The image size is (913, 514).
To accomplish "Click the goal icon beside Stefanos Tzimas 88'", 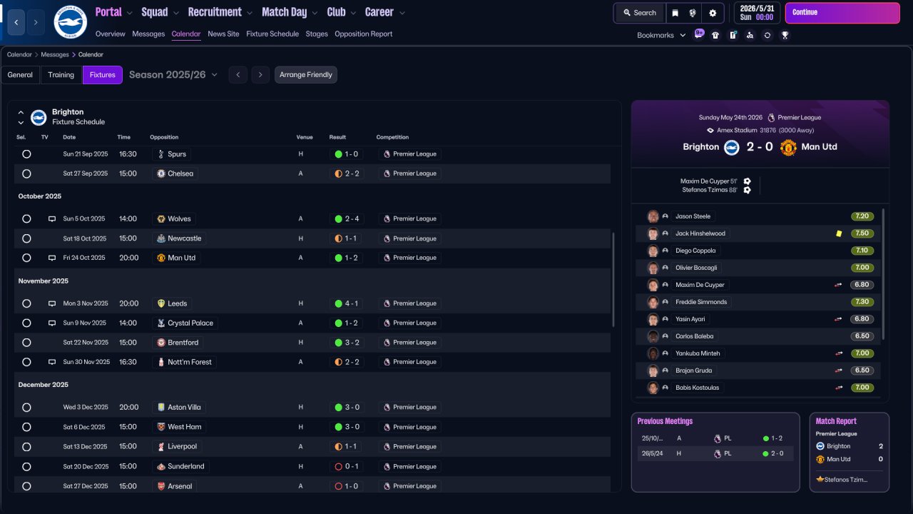I will pos(747,190).
